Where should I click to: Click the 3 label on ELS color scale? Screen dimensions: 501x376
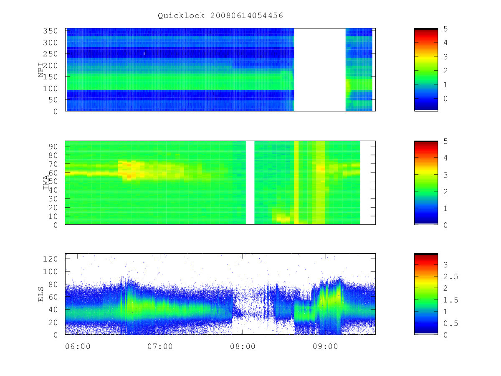click(445, 264)
